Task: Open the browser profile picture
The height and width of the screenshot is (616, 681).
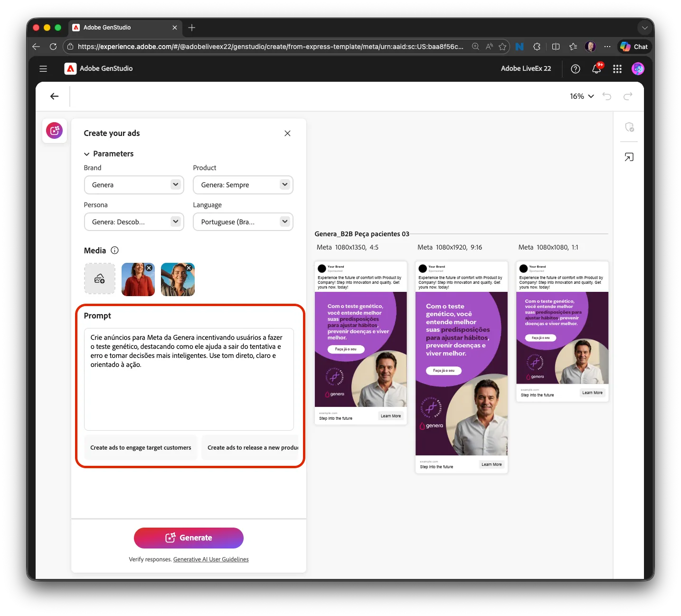Action: click(x=590, y=47)
